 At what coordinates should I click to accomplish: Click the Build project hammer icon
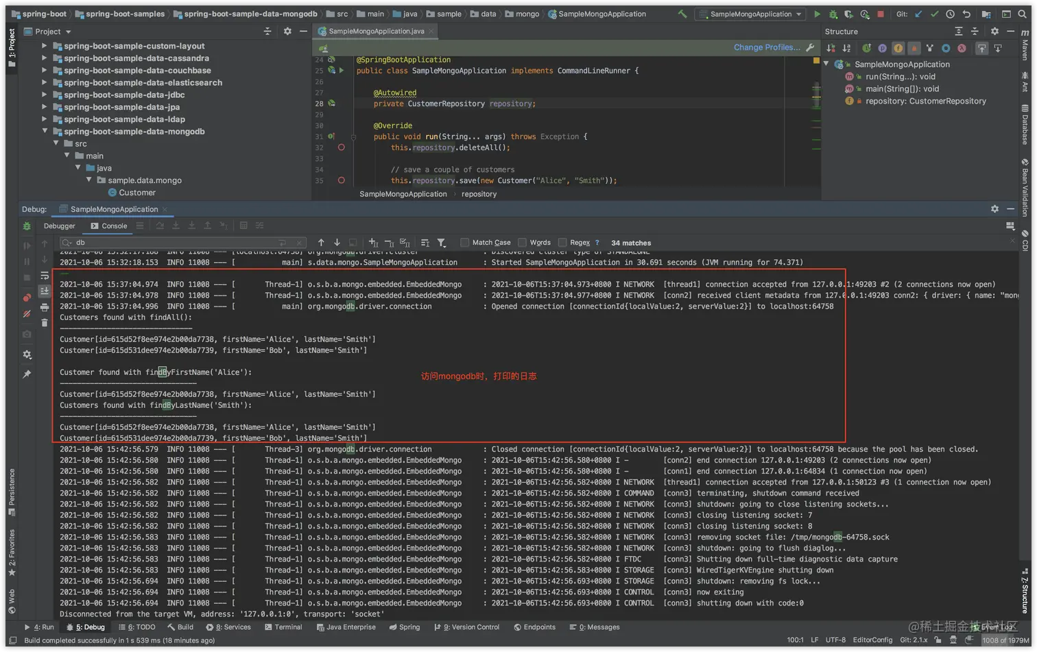(x=682, y=14)
